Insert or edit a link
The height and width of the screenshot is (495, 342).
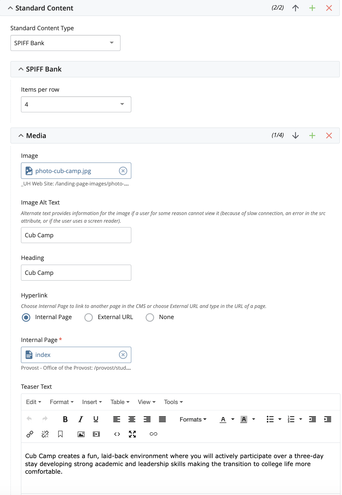click(30, 434)
